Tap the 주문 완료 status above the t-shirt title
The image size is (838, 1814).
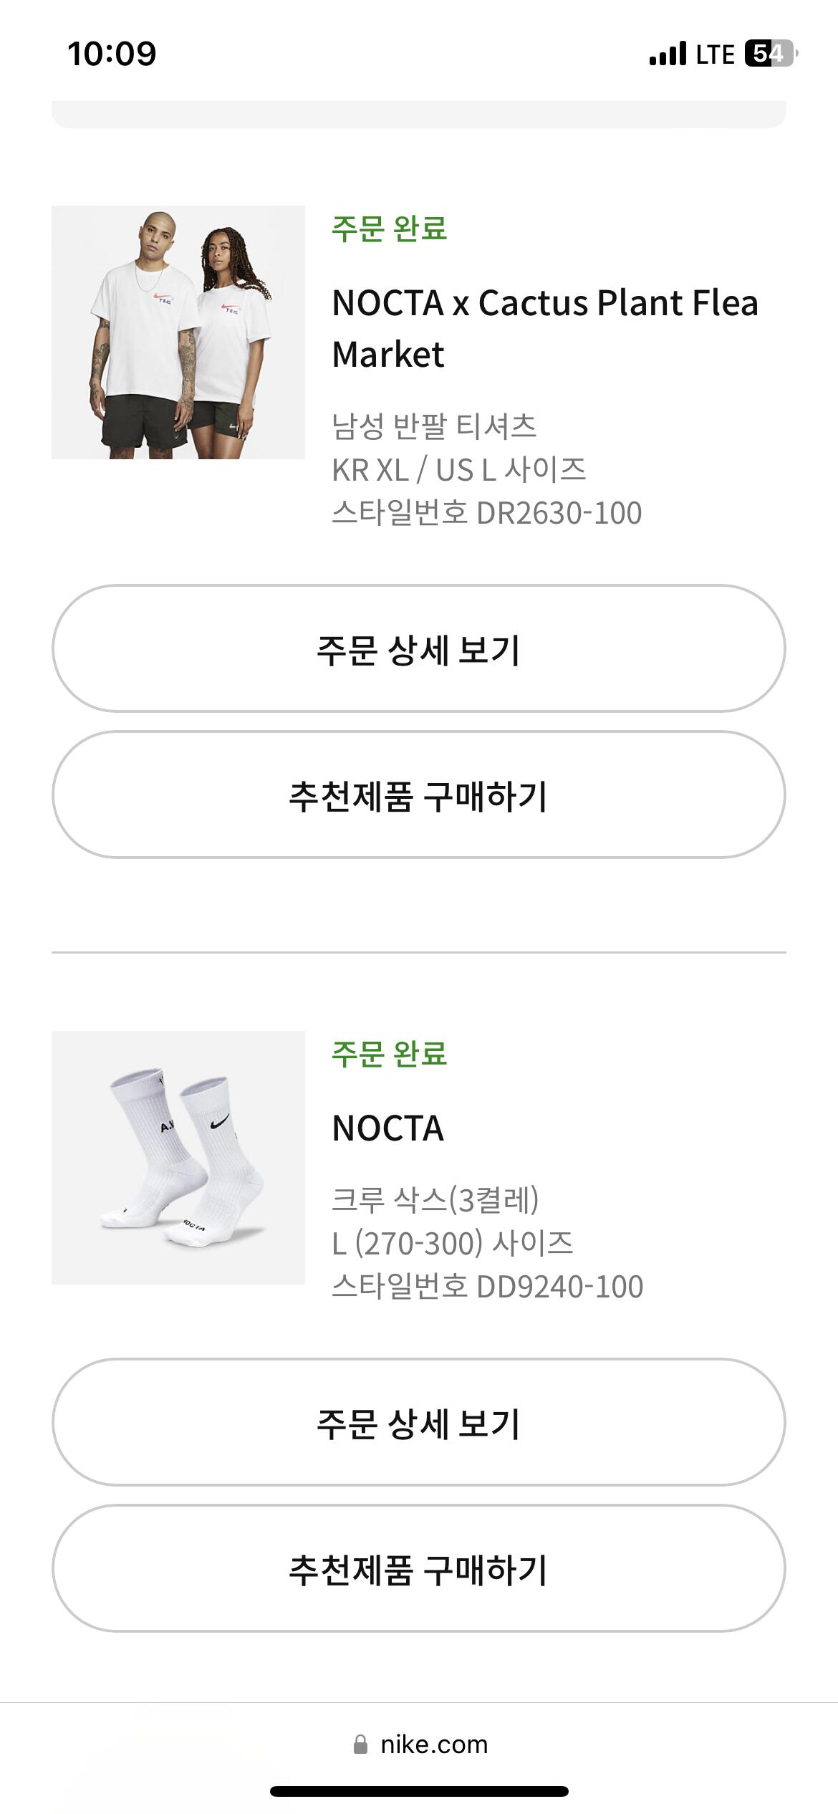pyautogui.click(x=390, y=229)
